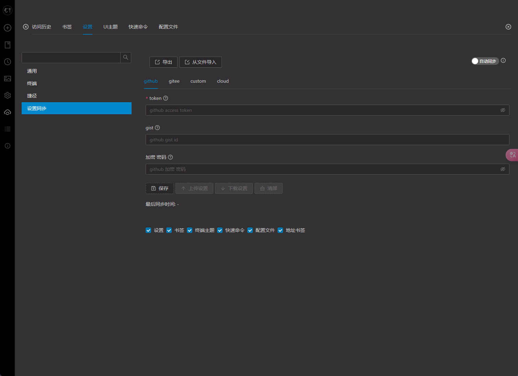Select 设置同步 in settings list
Image resolution: width=518 pixels, height=376 pixels.
click(x=77, y=108)
